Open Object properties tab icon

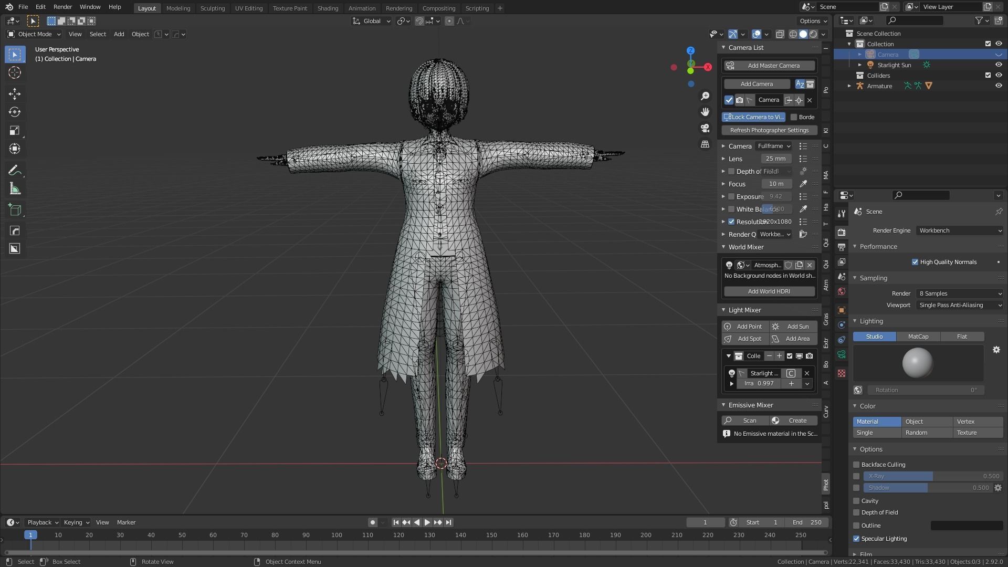click(842, 310)
